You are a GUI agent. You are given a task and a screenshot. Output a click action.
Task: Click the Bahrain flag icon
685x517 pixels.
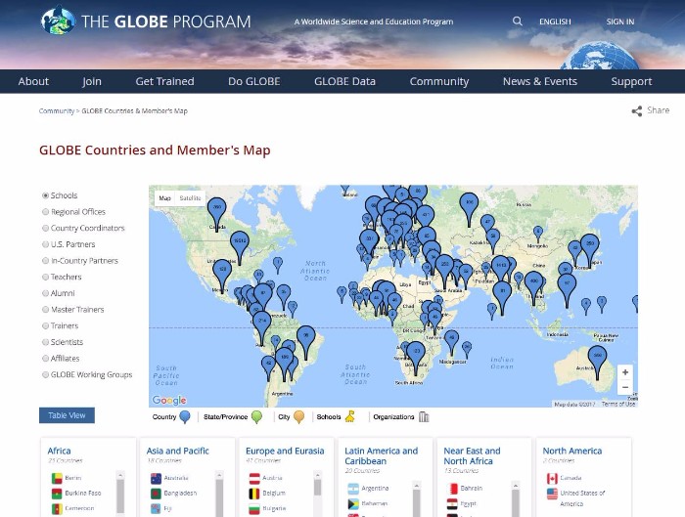point(452,489)
